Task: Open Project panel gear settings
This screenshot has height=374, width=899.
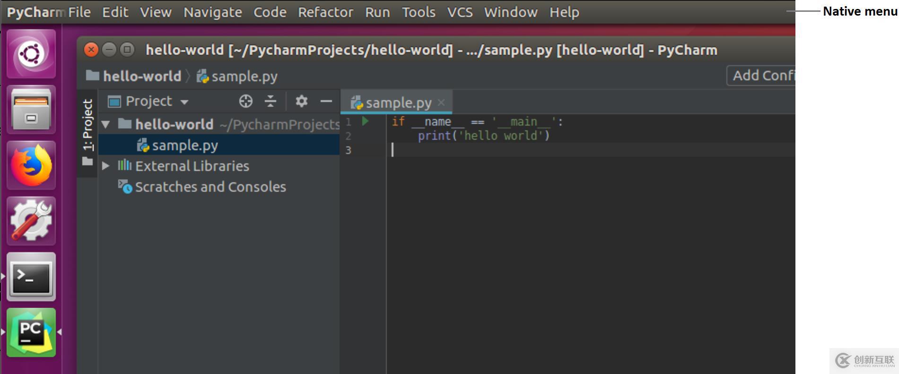Action: pyautogui.click(x=301, y=101)
